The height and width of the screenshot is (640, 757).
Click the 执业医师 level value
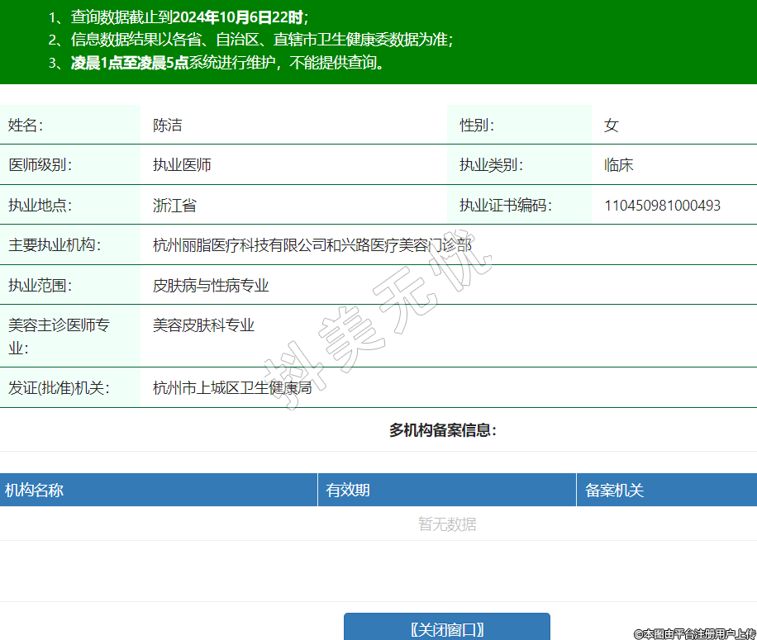pos(182,165)
